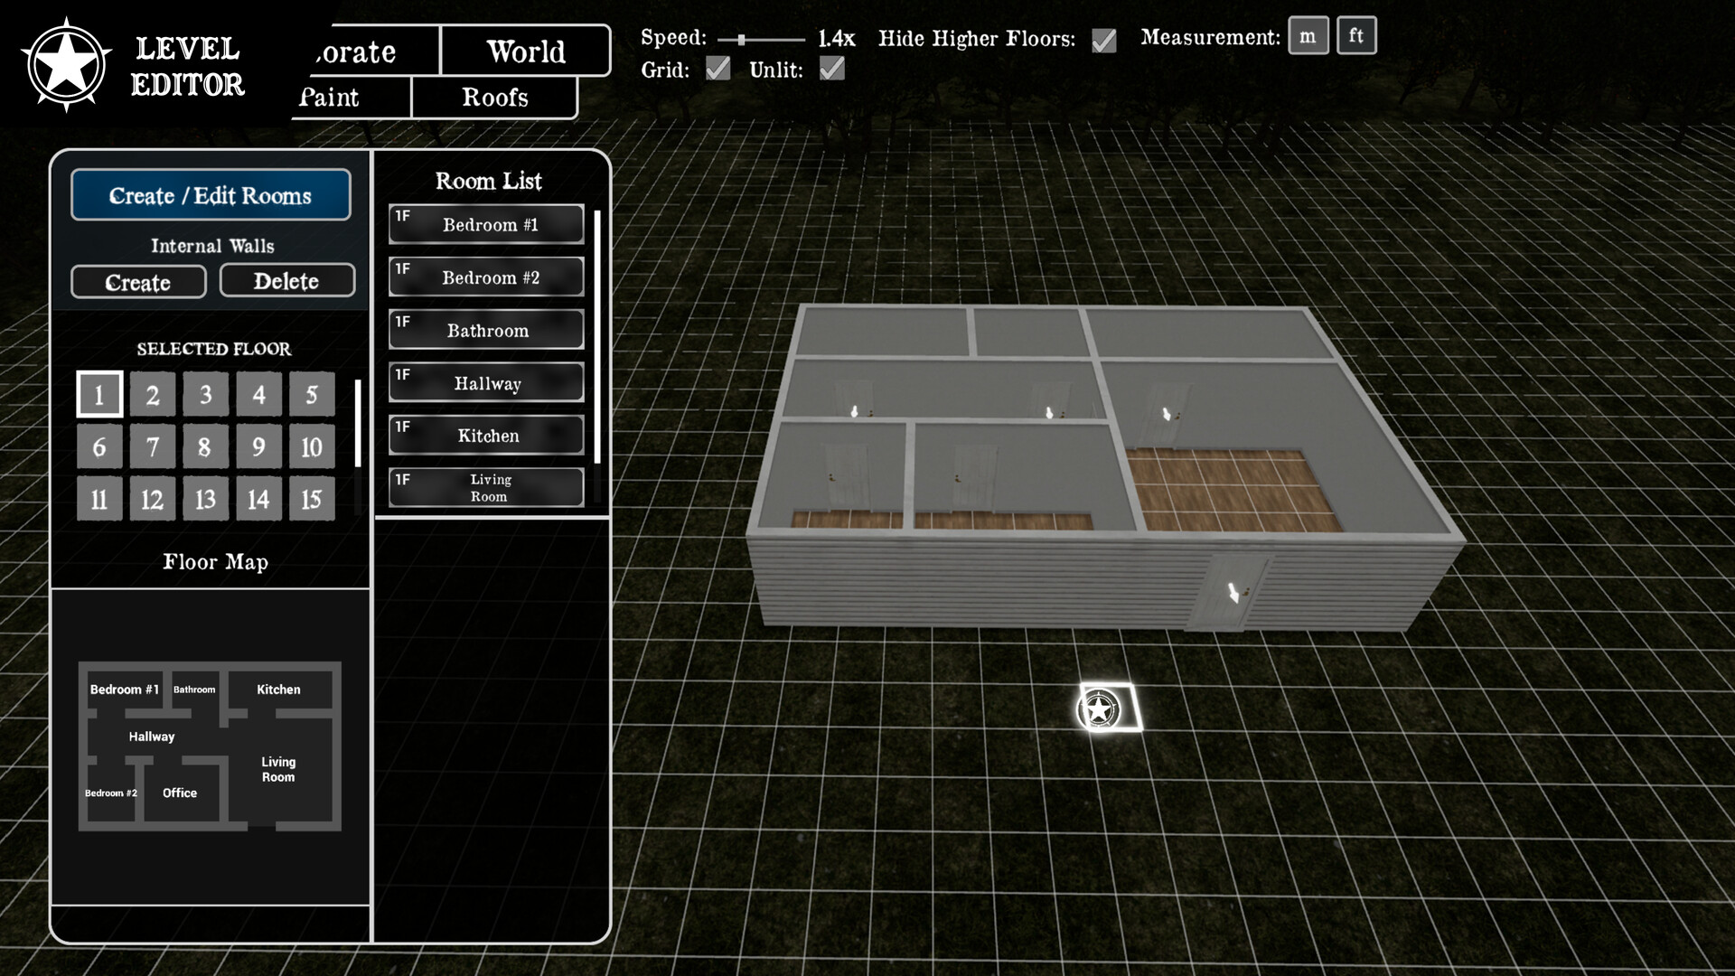The image size is (1735, 976).
Task: Switch measurement to feet
Action: point(1355,36)
